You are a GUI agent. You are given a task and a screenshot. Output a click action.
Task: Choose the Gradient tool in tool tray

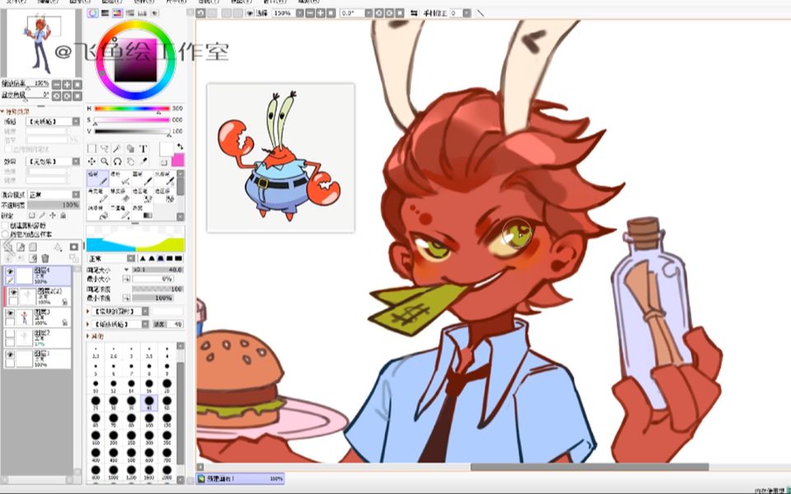click(143, 212)
